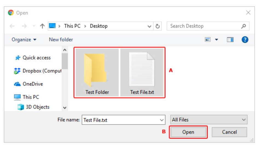Click the Search Desktop field
Image resolution: width=262 pixels, height=148 pixels.
point(204,26)
